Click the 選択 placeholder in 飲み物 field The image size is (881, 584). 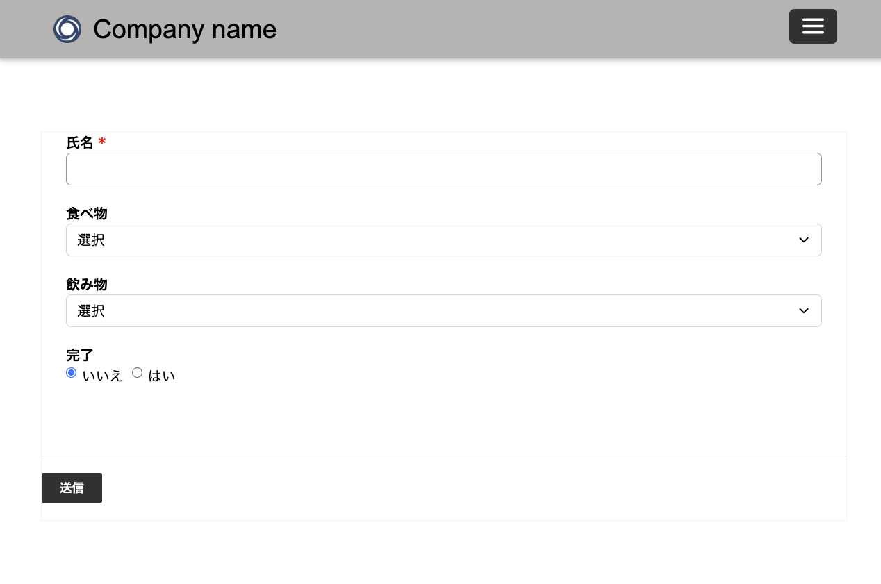91,311
